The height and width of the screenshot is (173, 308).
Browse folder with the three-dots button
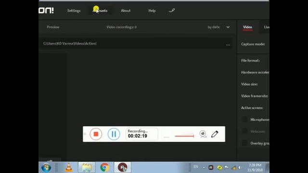click(228, 45)
